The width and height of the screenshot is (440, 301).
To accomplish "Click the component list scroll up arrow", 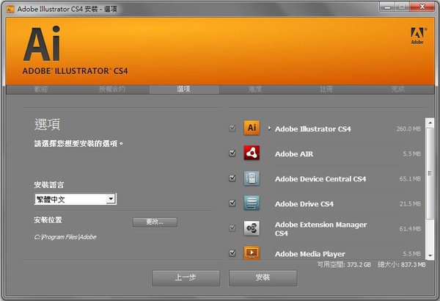I will click(430, 123).
